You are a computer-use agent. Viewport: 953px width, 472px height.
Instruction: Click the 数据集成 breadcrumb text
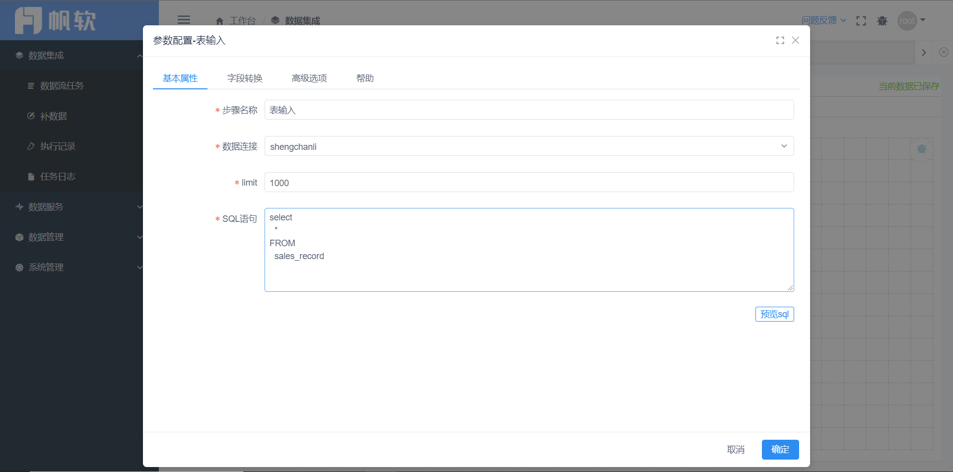point(303,21)
